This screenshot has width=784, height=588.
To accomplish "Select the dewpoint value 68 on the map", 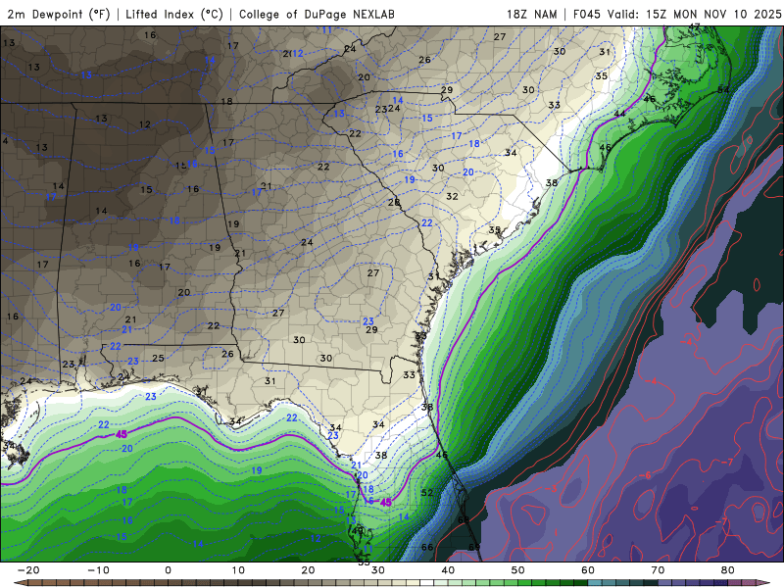I will coord(464,520).
